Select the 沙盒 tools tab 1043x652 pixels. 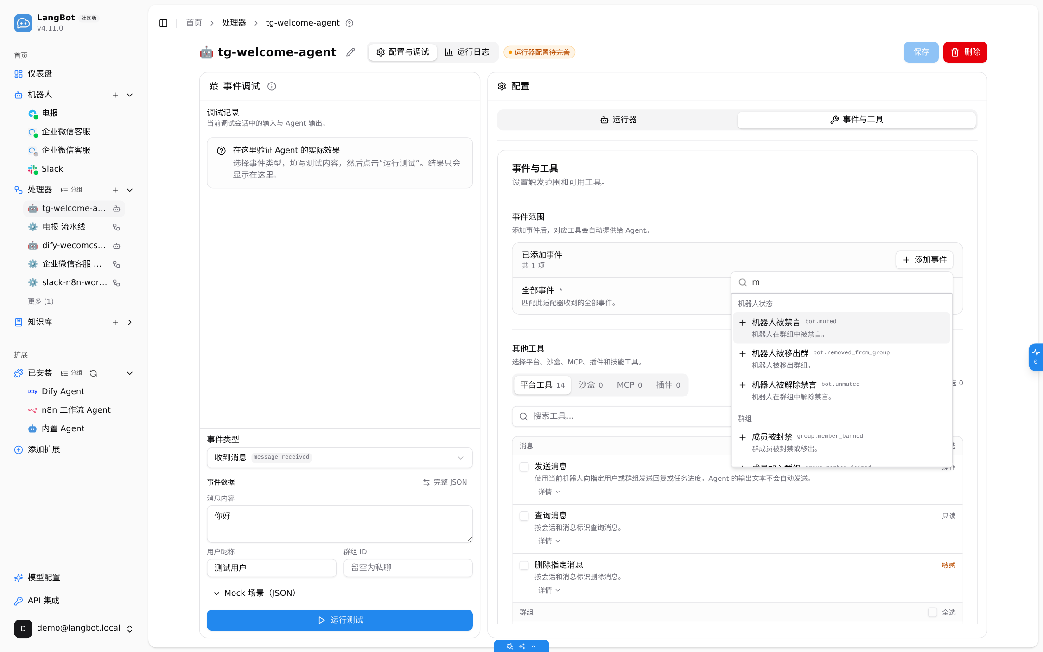tap(591, 385)
